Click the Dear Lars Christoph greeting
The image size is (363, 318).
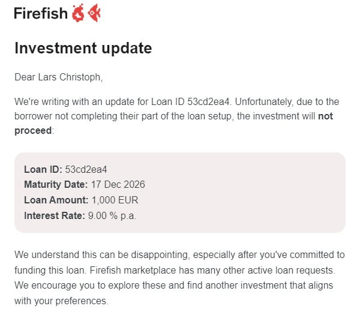(x=58, y=77)
